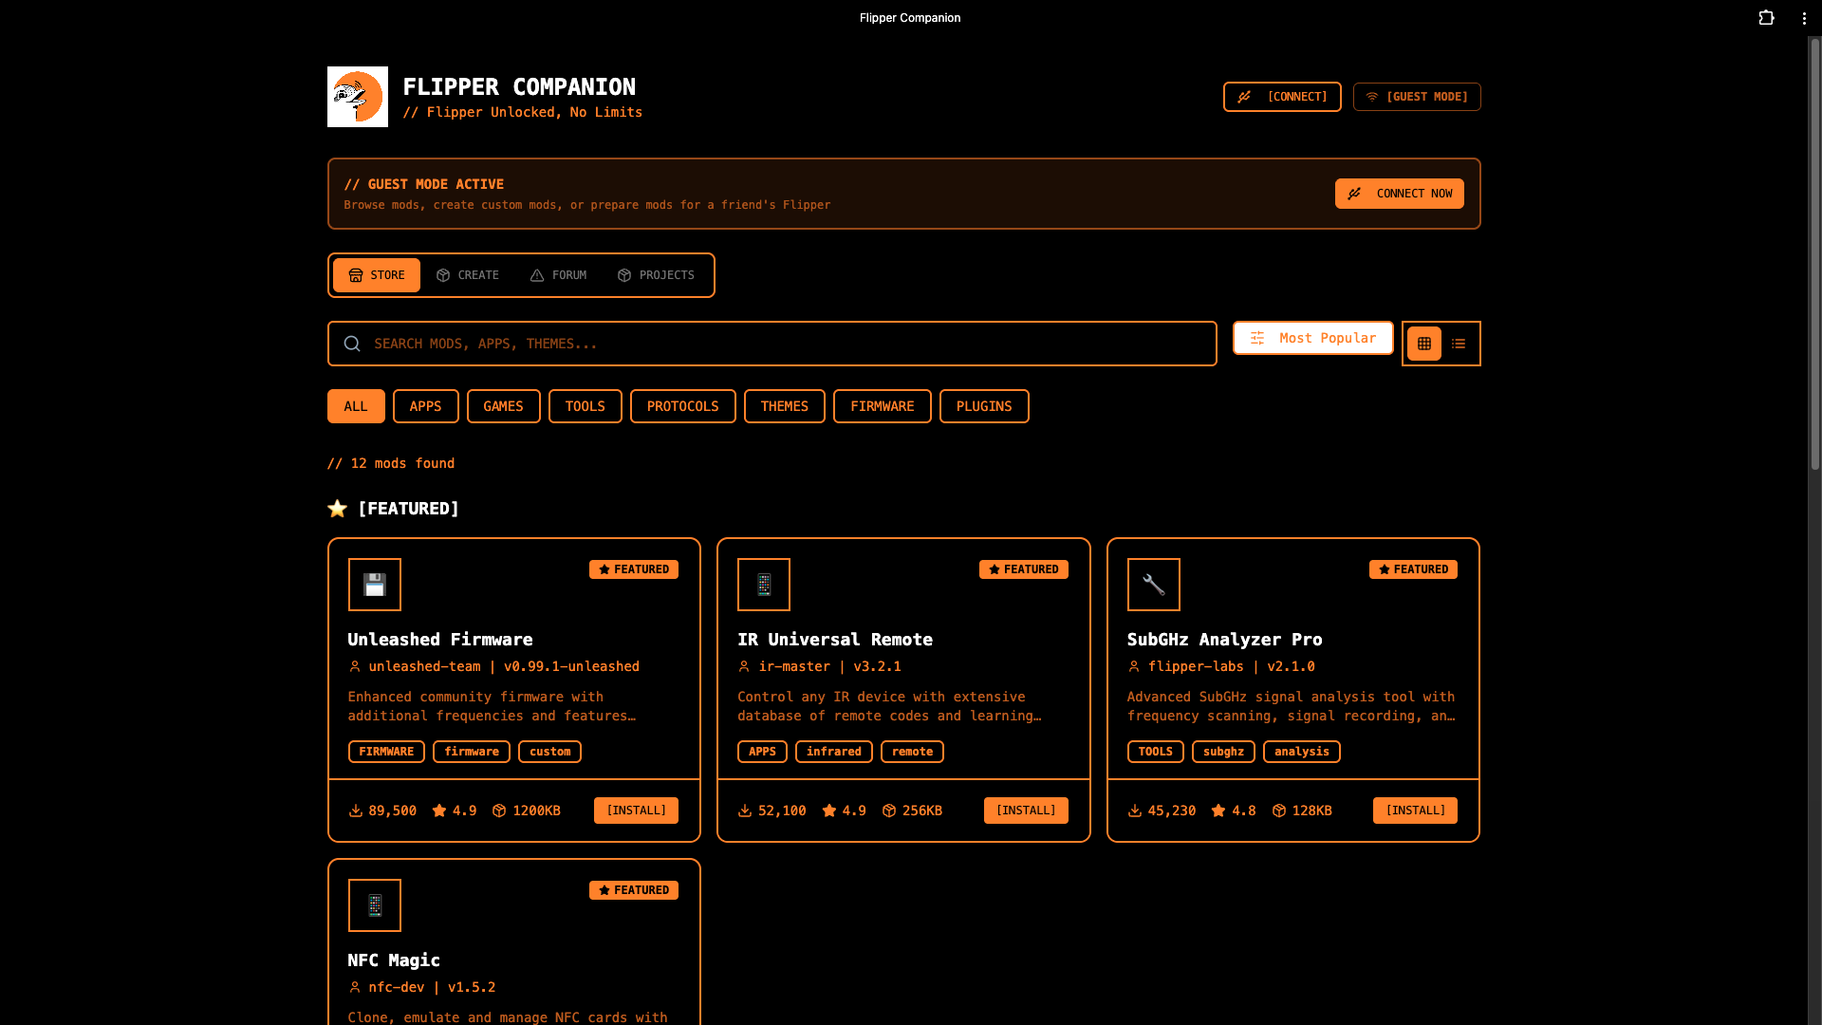Click the 'subghz' tag
The height and width of the screenshot is (1025, 1822).
[1223, 752]
